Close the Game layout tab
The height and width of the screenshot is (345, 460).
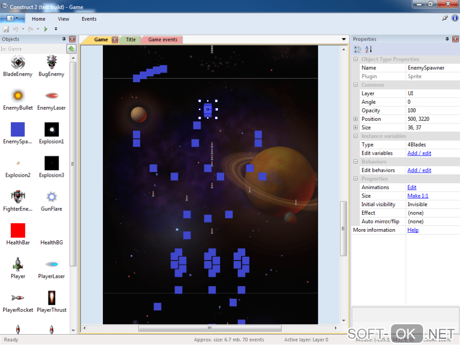pyautogui.click(x=115, y=40)
